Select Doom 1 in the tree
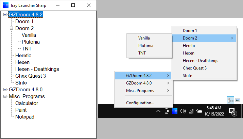The image size is (243, 139). pyautogui.click(x=24, y=21)
